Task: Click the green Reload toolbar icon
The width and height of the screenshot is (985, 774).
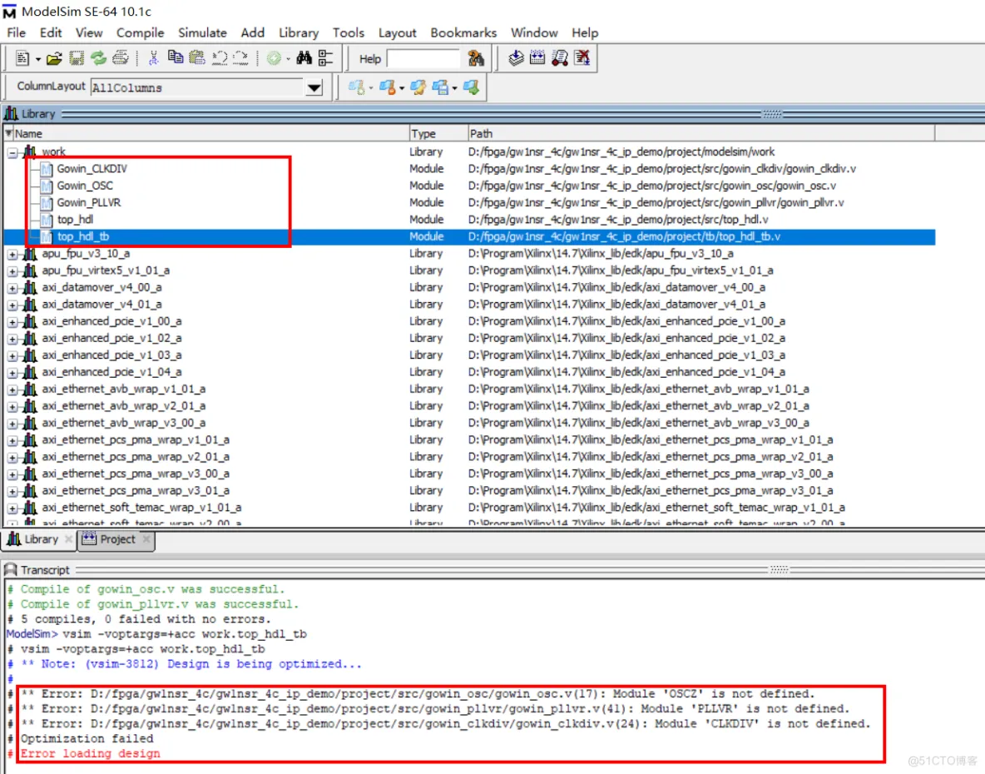Action: [99, 58]
